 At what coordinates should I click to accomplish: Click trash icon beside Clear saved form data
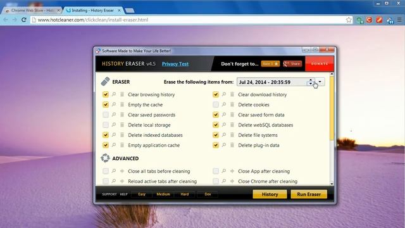(x=232, y=115)
